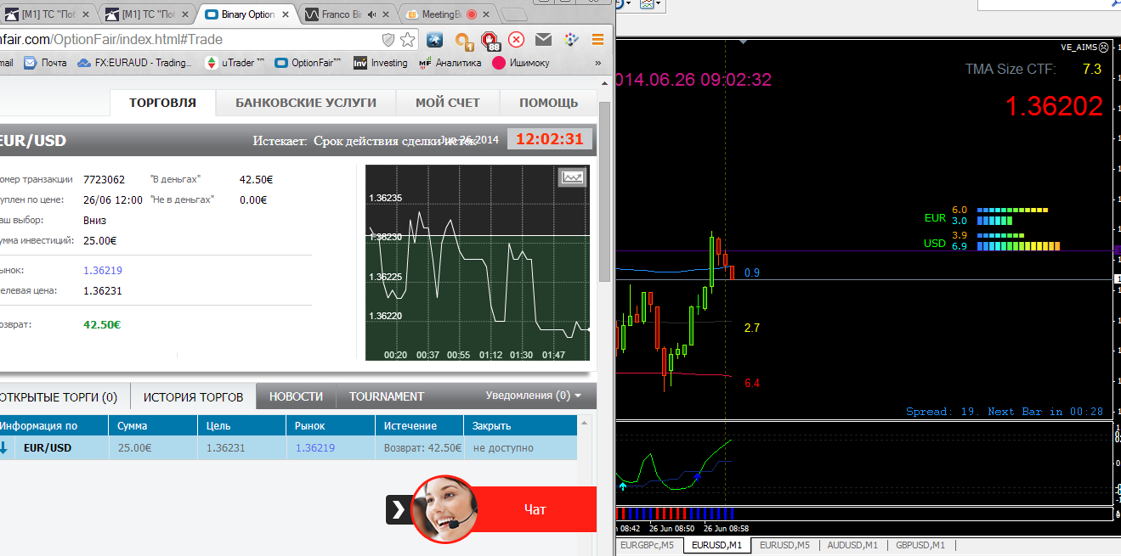The image size is (1121, 556).
Task: Open the ТОРГОВЛЯ menu tab
Action: click(162, 103)
